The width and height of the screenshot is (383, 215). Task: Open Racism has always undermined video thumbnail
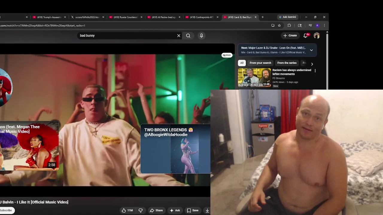pos(254,78)
